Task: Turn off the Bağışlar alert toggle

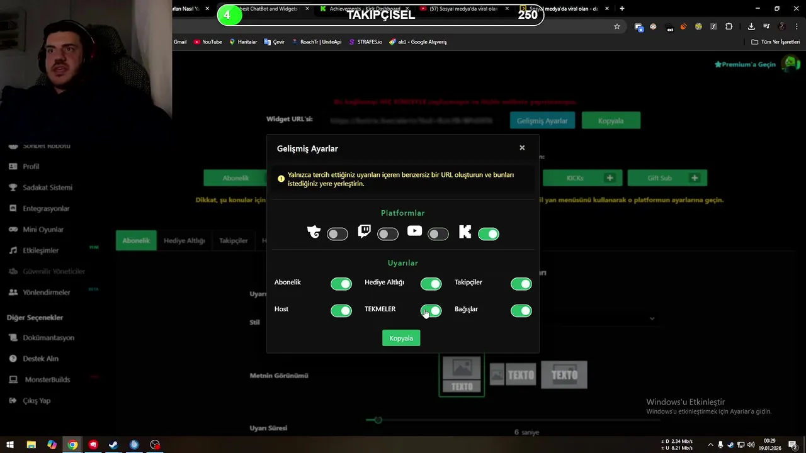Action: click(x=521, y=310)
